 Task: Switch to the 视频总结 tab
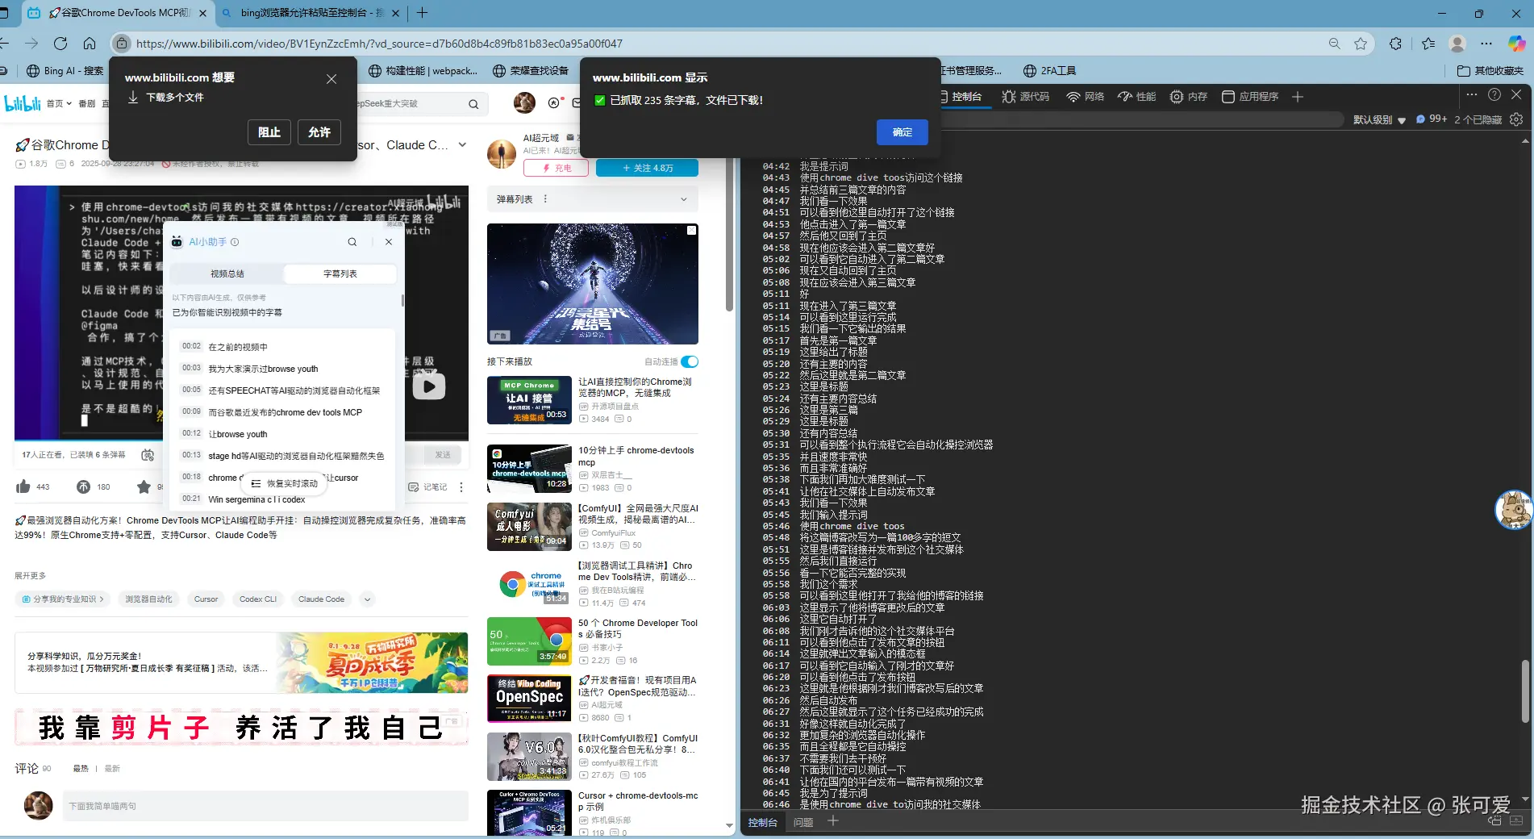[227, 274]
